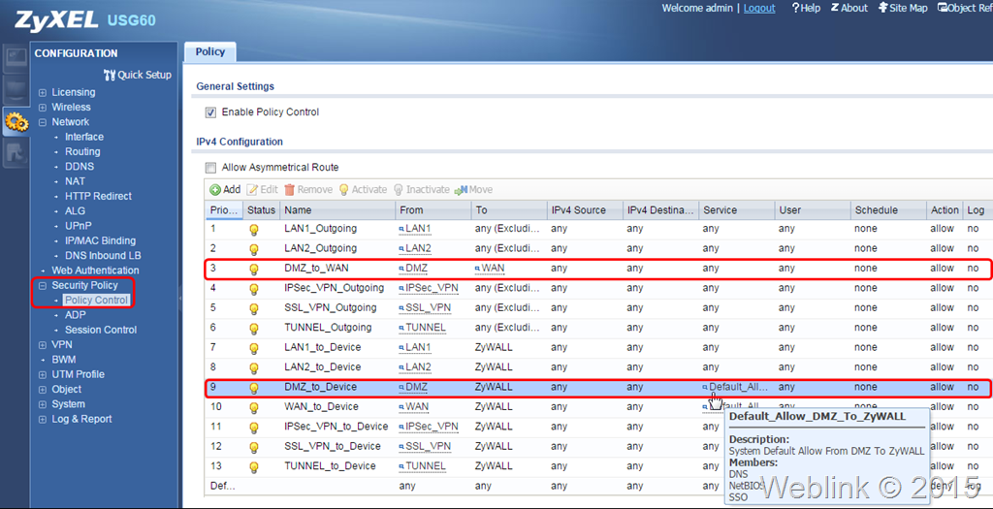Open Web Authentication menu item
The image size is (993, 509).
click(96, 270)
